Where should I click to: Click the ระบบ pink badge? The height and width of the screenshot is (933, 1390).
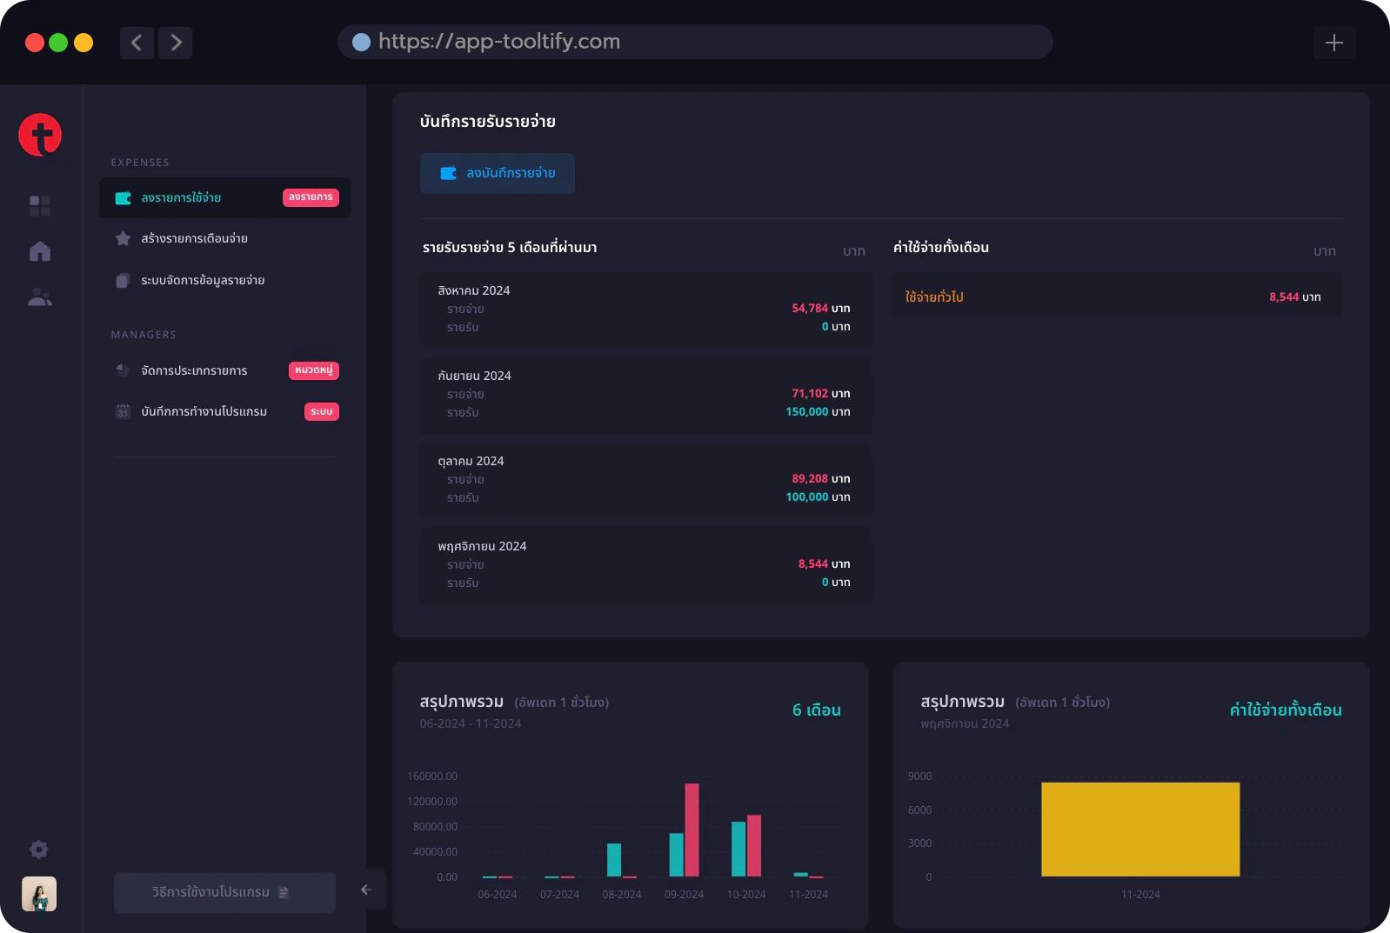[x=322, y=411]
